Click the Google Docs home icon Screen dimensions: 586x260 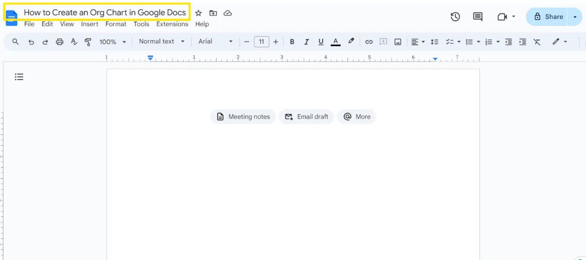pyautogui.click(x=11, y=18)
